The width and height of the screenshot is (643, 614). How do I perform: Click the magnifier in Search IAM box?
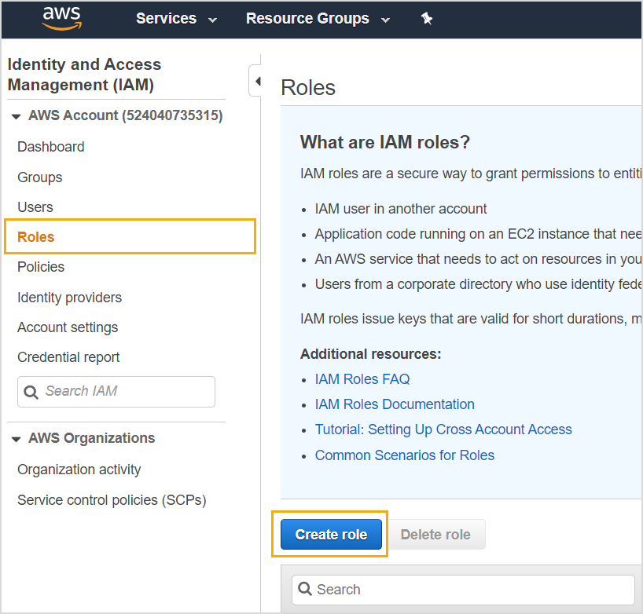click(x=31, y=392)
